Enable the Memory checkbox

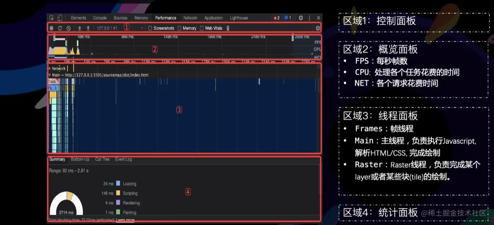(180, 28)
